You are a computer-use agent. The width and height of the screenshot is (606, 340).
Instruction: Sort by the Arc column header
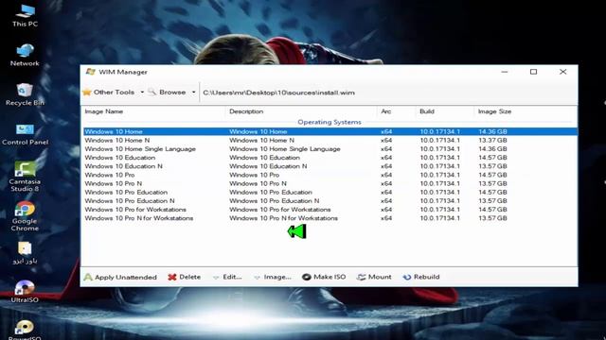click(x=397, y=111)
